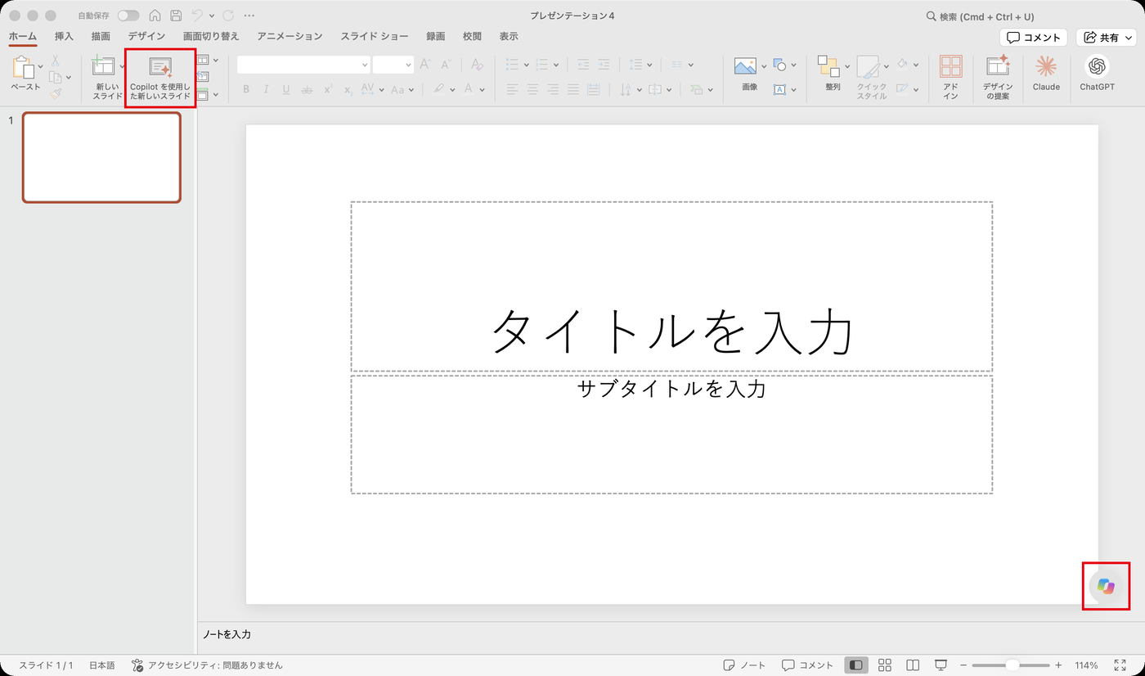This screenshot has width=1145, height=676.
Task: Start slideshow from the status bar icon
Action: (x=941, y=665)
